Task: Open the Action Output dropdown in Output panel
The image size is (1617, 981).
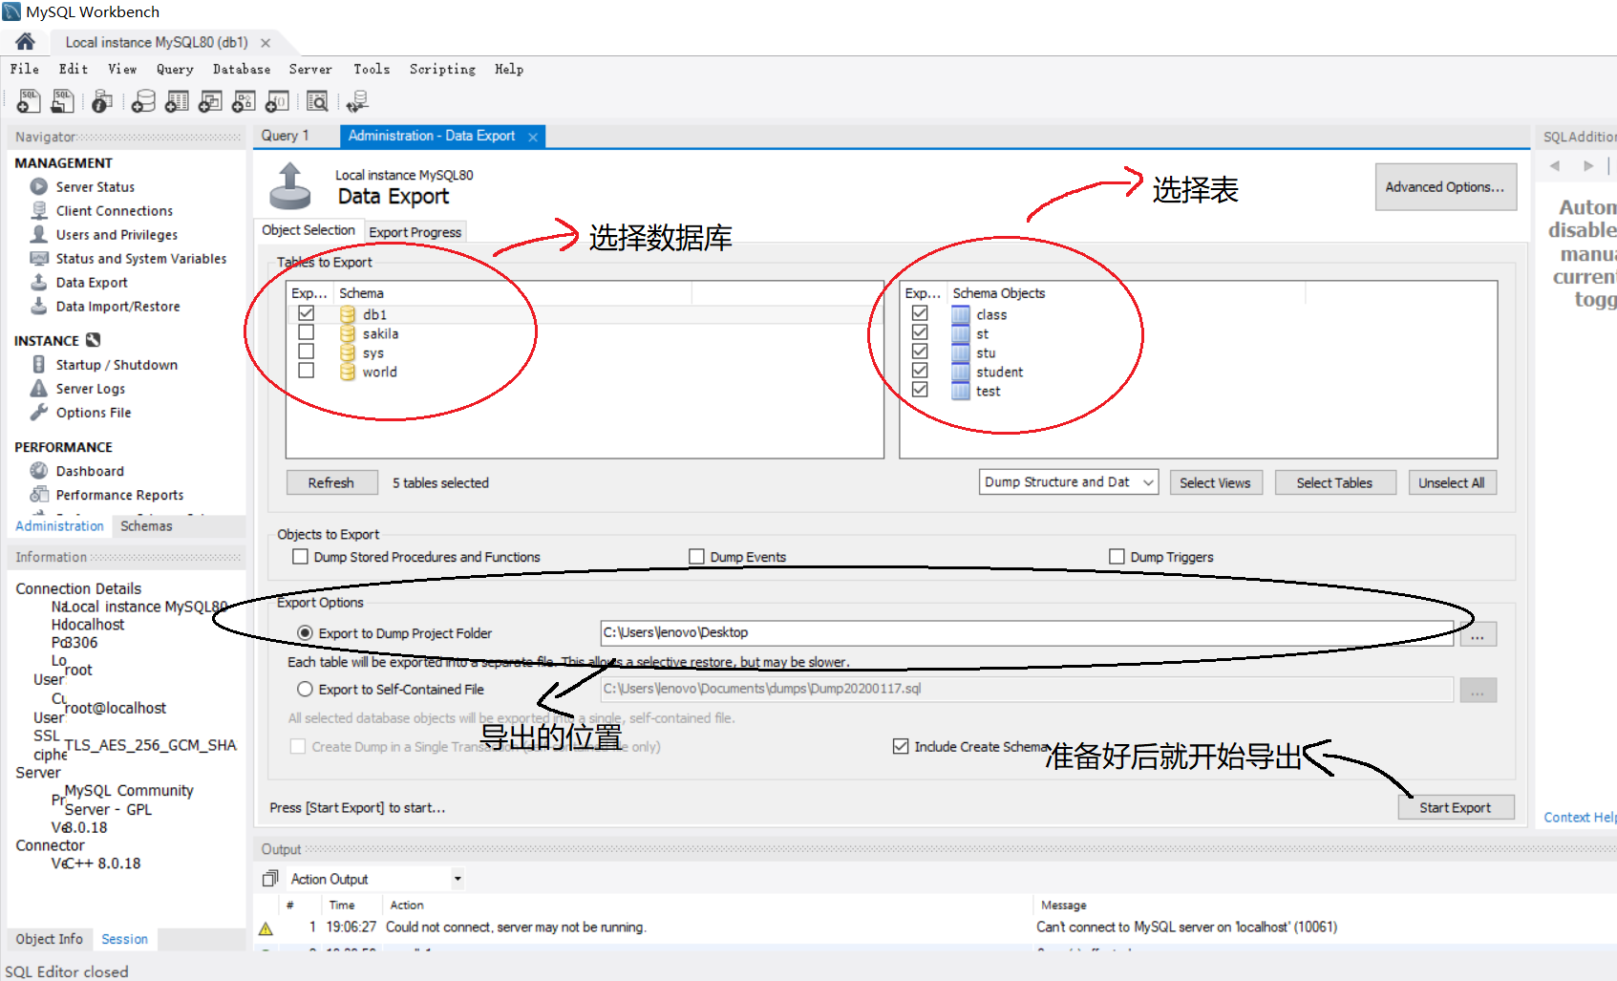Action: [457, 878]
